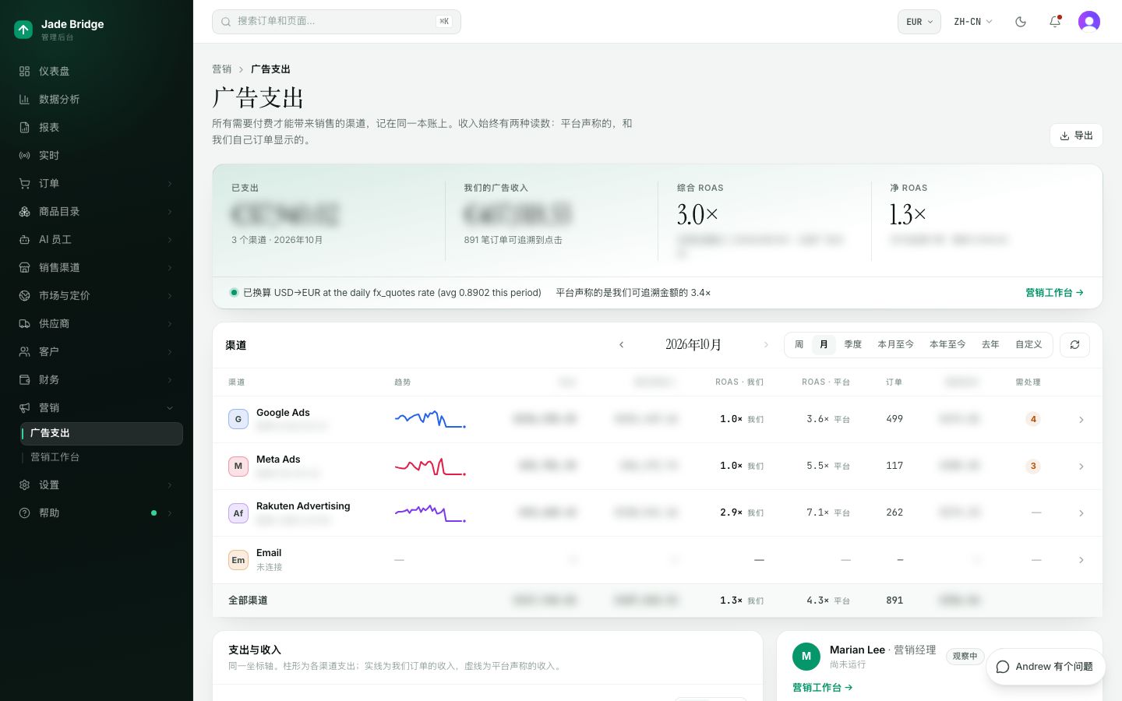Open Meta Ads row detail chevron
Viewport: 1122px width, 701px height.
[1081, 467]
